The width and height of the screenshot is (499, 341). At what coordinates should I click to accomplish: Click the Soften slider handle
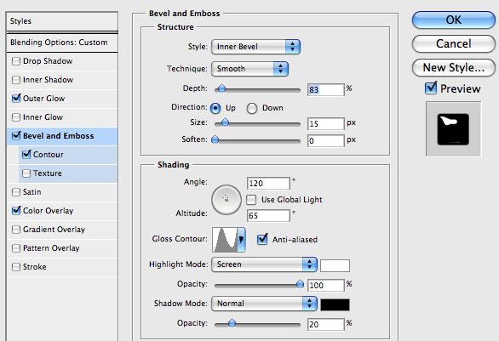coord(215,139)
